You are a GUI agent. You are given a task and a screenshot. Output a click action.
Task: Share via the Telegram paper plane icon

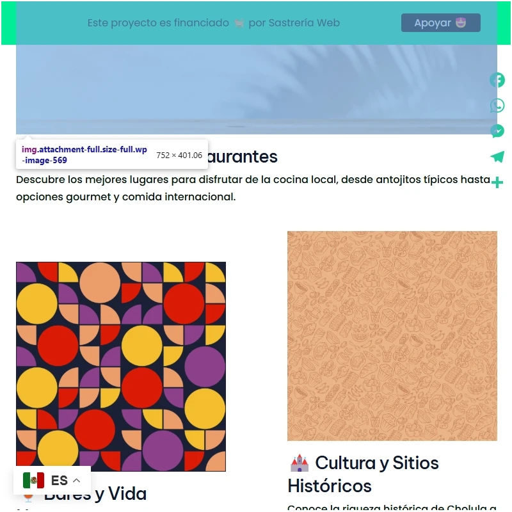[x=497, y=157]
